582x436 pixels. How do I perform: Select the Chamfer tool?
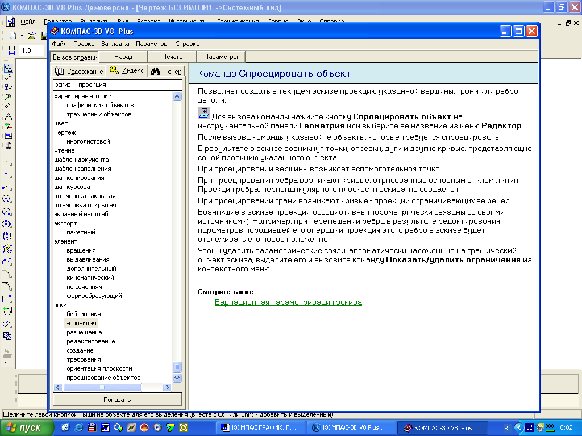[7, 274]
